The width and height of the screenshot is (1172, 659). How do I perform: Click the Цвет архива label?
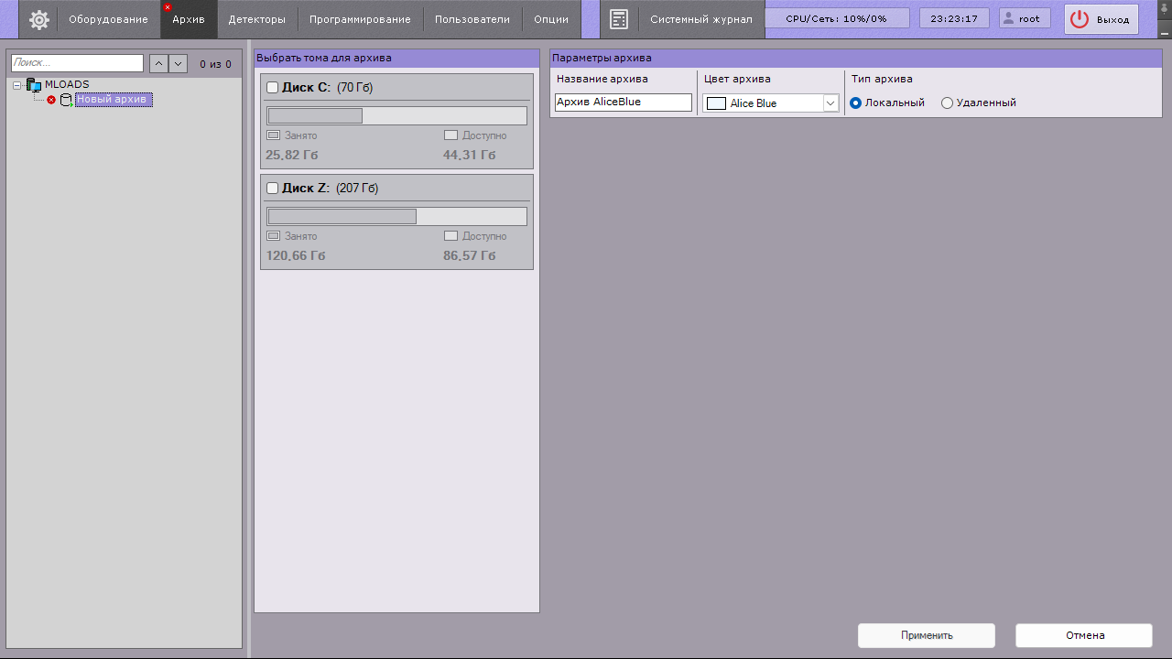tap(737, 79)
